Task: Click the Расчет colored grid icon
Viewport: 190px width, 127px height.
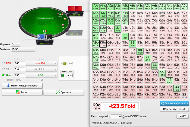Action: pyautogui.click(x=18, y=92)
